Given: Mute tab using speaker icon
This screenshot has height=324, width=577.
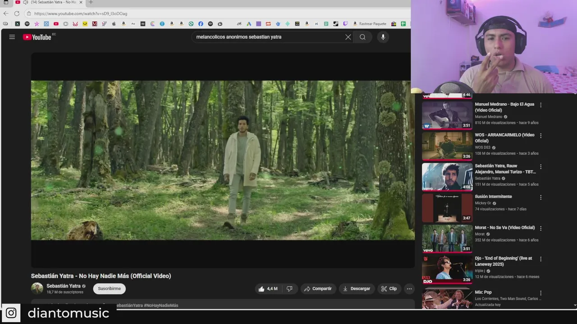Looking at the screenshot, I should [25, 2].
